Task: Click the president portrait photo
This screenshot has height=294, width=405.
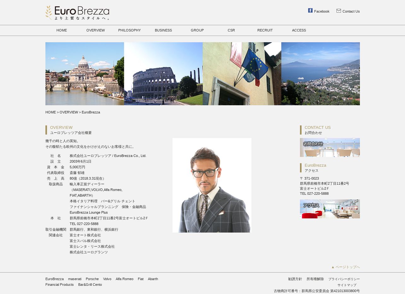Action: (212, 185)
